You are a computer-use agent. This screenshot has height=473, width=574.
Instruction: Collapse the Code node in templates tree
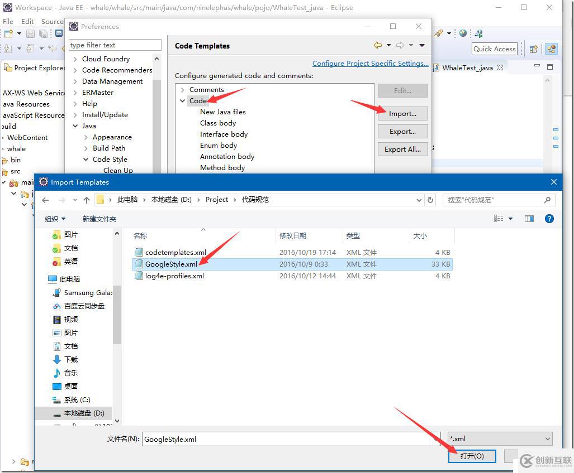point(182,101)
